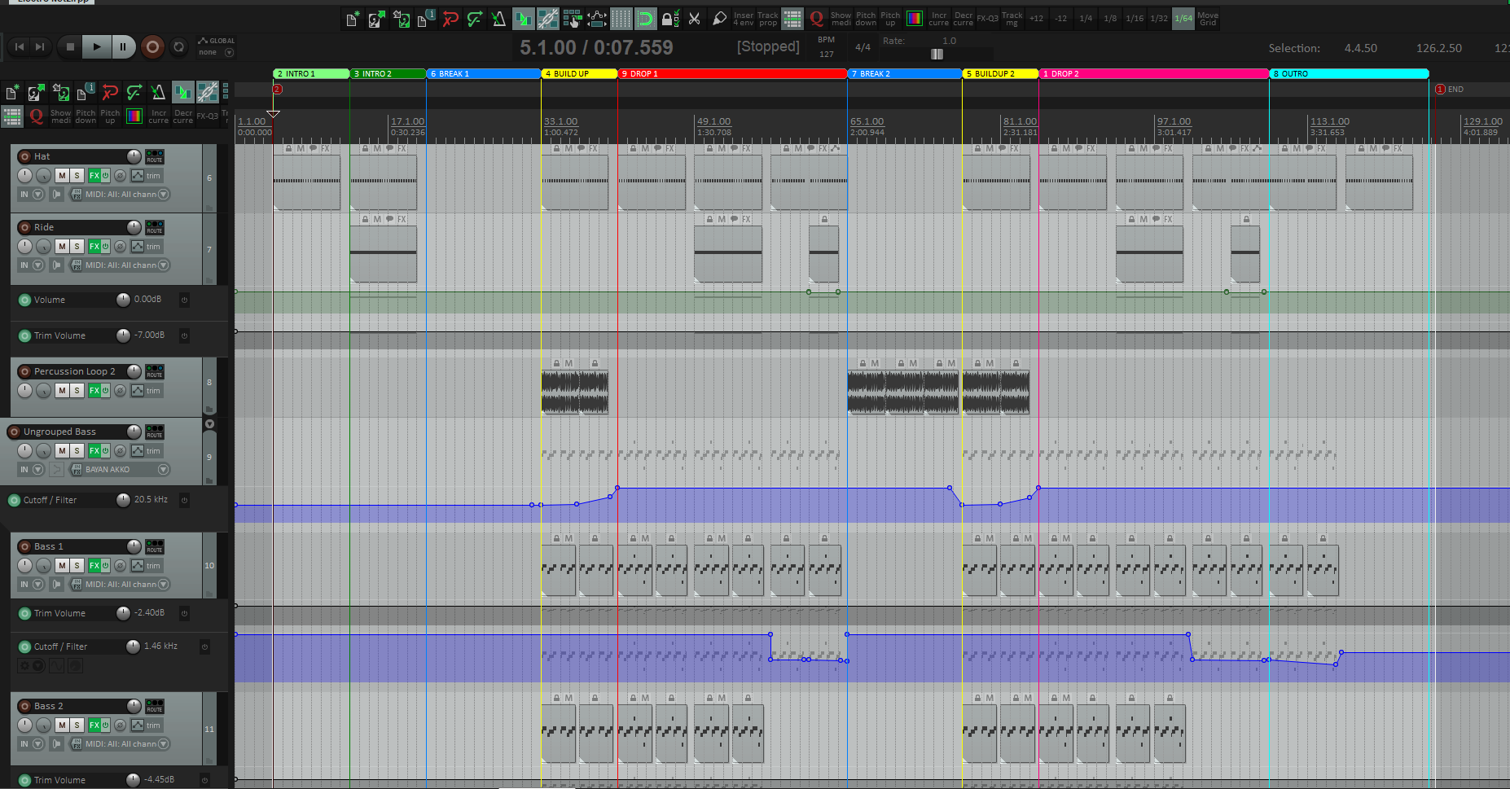Collapse the Ungrouped Bass folder arrow

click(210, 423)
